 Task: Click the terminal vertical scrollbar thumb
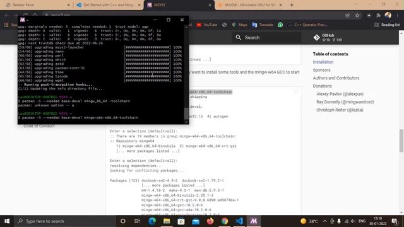pos(187,113)
